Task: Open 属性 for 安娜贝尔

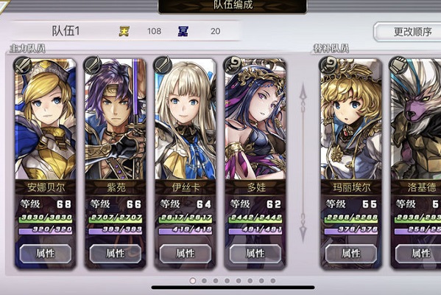Action: [46, 254]
